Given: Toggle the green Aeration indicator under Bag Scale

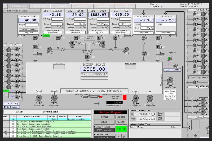Looking at the screenshot, I should click(x=46, y=35).
